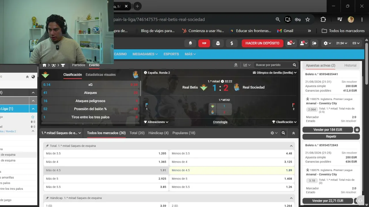The height and width of the screenshot is (207, 369).
Task: Select the Hándicap (4) markets tab
Action: pos(158,133)
